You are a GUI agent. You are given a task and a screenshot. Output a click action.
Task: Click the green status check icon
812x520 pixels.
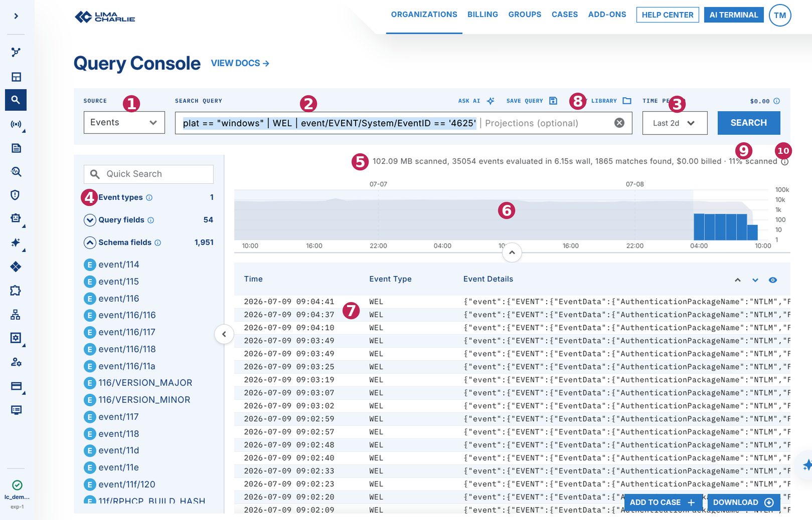17,485
